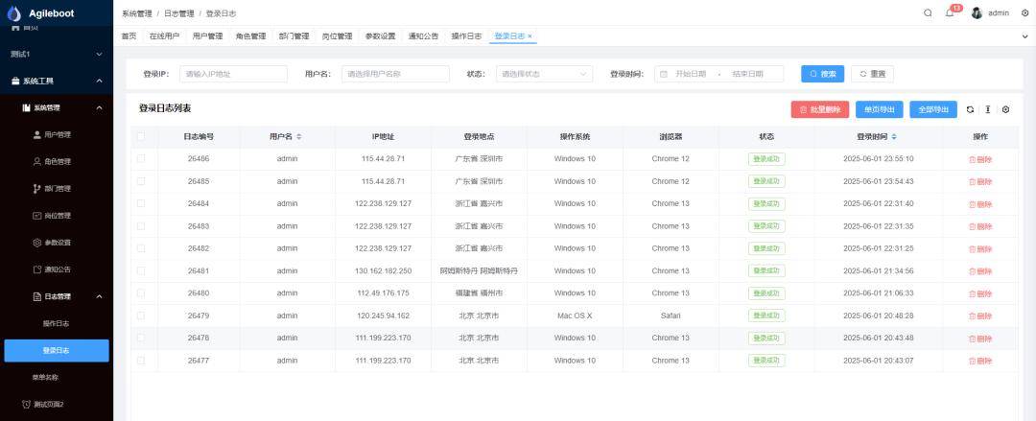The height and width of the screenshot is (421, 1036).
Task: Check the box for log 26477
Action: point(141,361)
